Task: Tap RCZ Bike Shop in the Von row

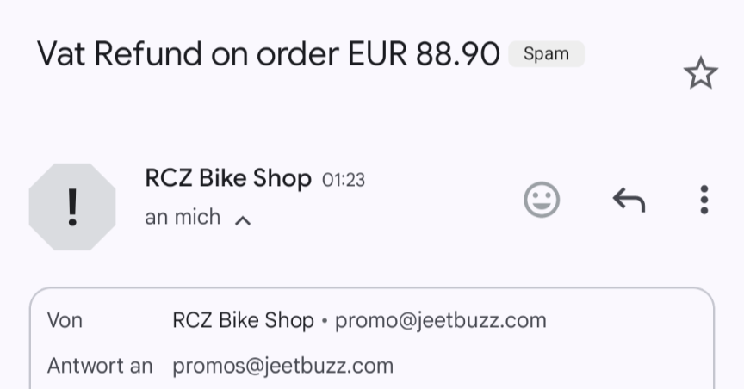Action: coord(243,321)
